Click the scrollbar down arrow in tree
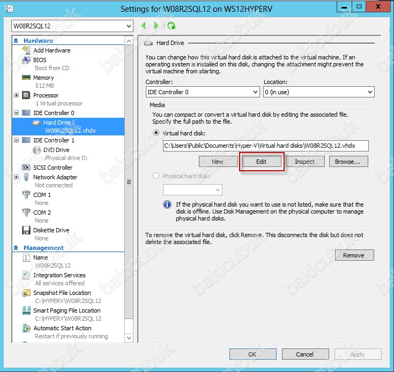Screen dimensions: 394x372 pyautogui.click(x=129, y=338)
